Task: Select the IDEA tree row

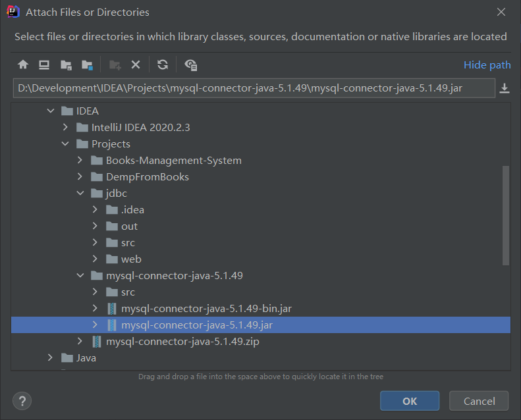Action: [x=261, y=111]
